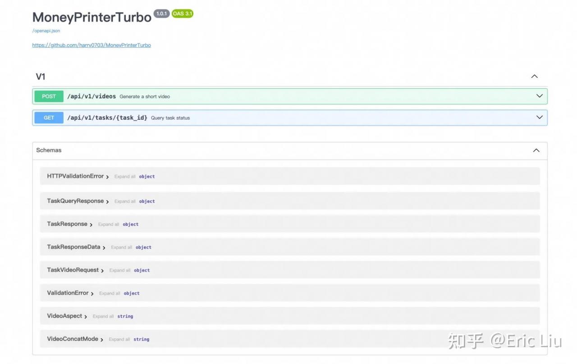Image resolution: width=577 pixels, height=364 pixels.
Task: Click the POST method badge
Action: (49, 96)
